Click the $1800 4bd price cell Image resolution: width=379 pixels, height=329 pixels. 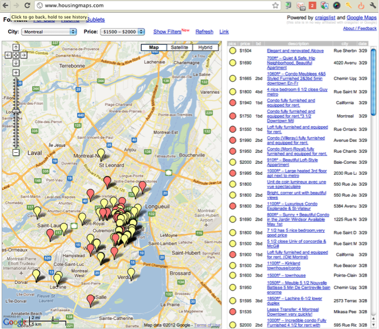pos(245,92)
